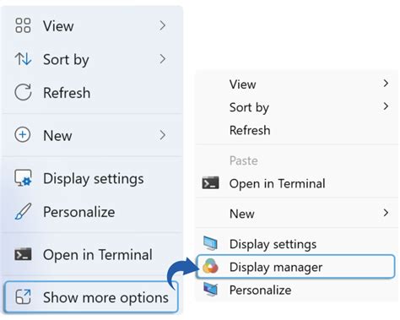
Task: Expand View submenu chevron in modern menu
Action: (162, 25)
